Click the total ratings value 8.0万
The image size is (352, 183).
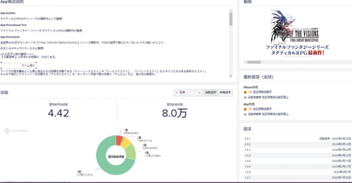coord(175,113)
